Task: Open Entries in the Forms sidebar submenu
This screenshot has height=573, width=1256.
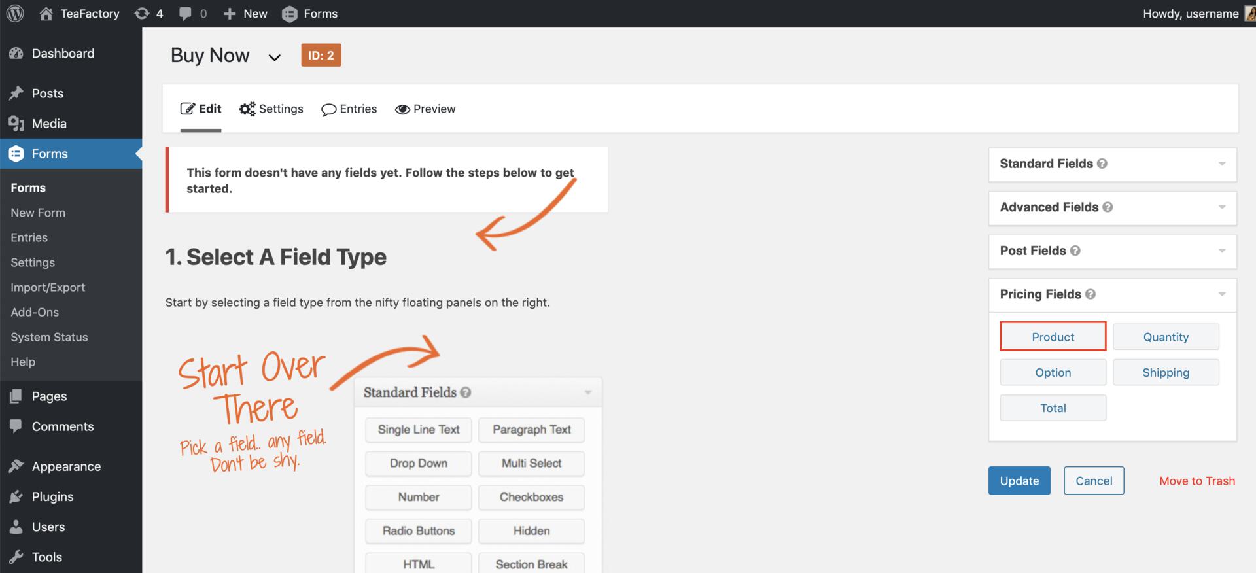Action: tap(29, 237)
